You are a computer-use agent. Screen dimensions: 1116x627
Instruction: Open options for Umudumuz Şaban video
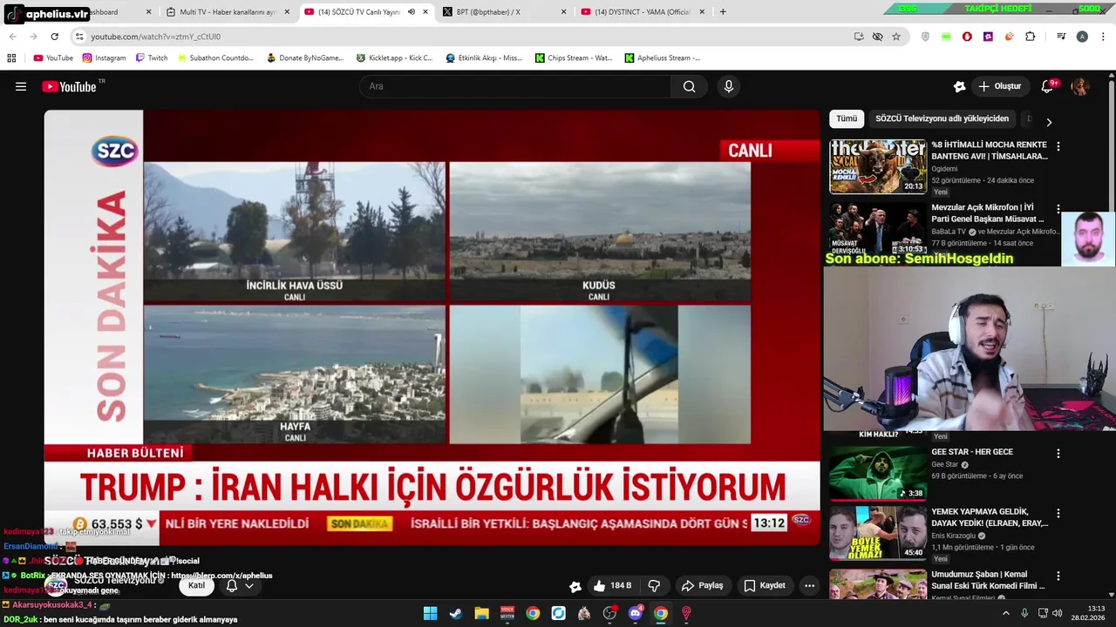tap(1058, 576)
